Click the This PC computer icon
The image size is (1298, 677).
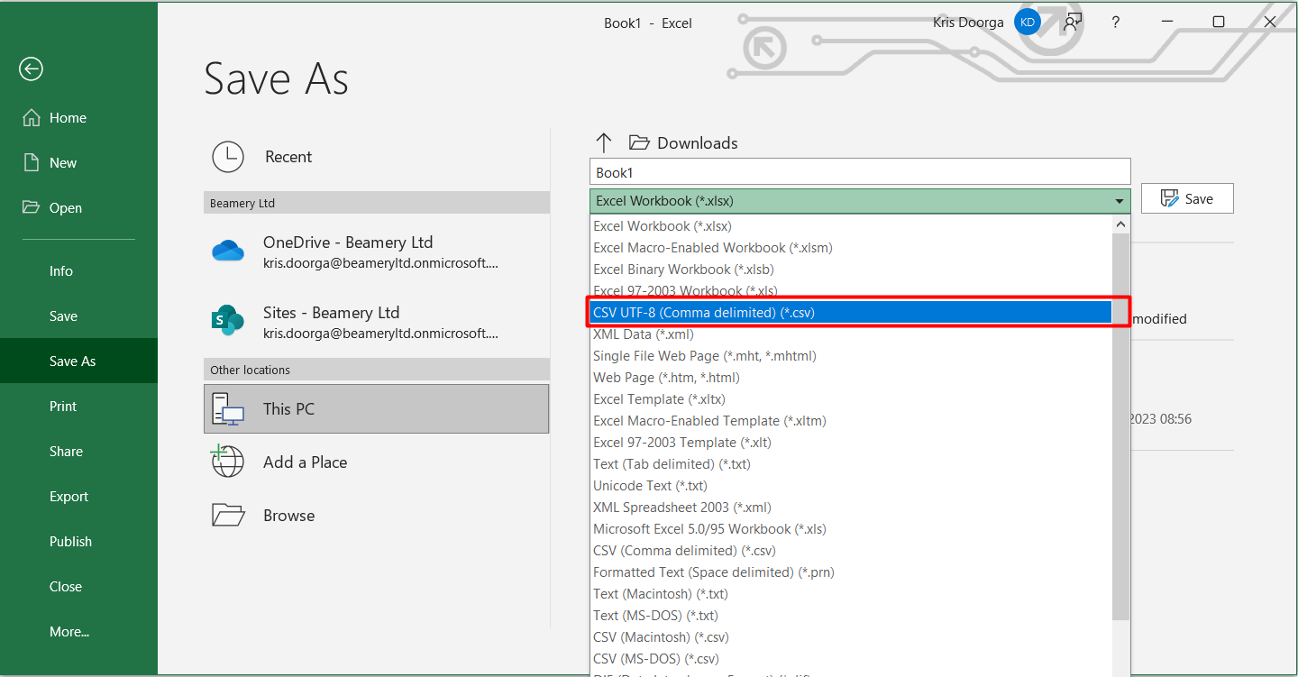click(228, 409)
